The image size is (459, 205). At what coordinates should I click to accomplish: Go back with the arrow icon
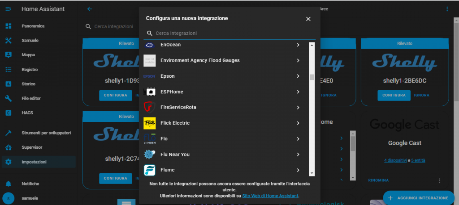tap(90, 9)
